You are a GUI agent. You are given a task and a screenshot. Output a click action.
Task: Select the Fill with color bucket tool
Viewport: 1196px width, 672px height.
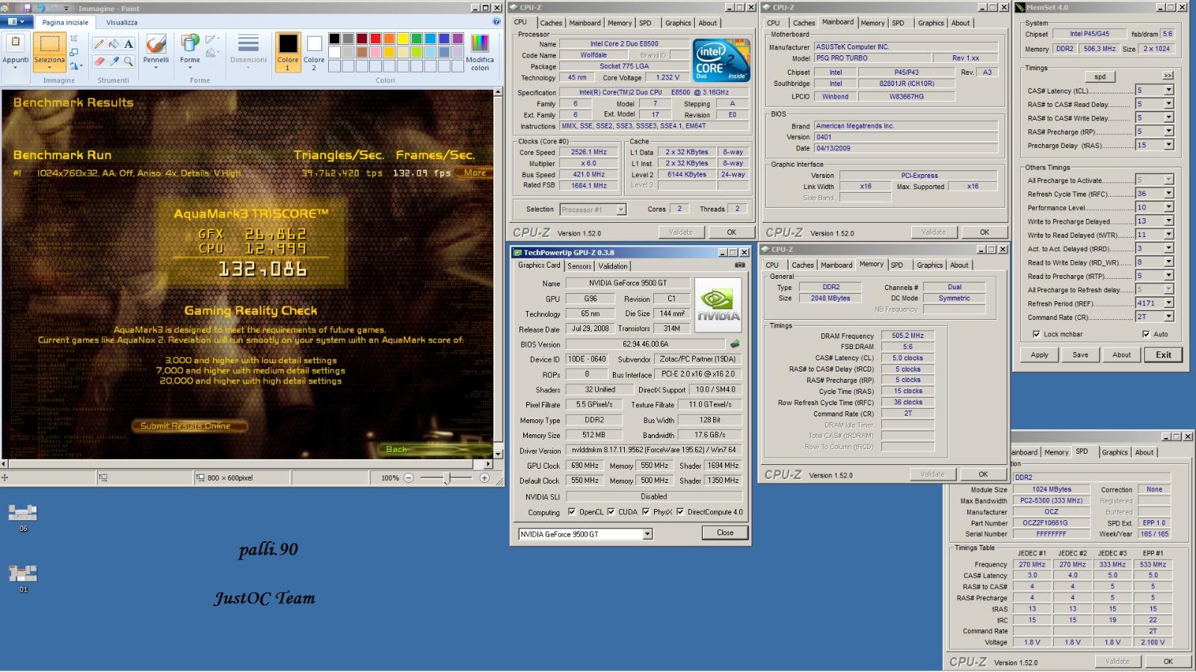pyautogui.click(x=114, y=44)
